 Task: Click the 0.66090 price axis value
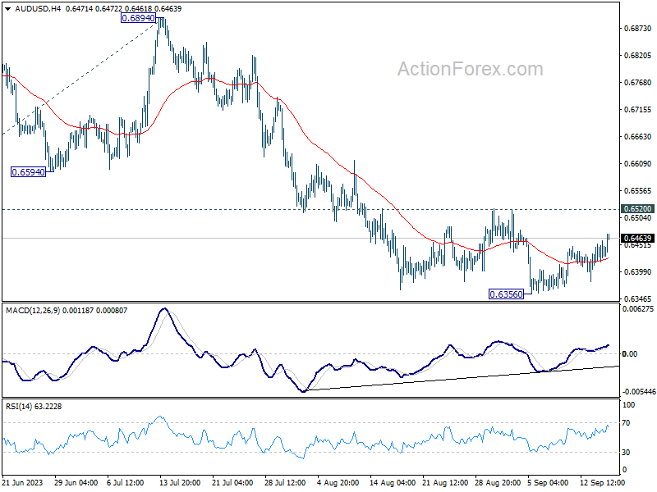(x=637, y=163)
